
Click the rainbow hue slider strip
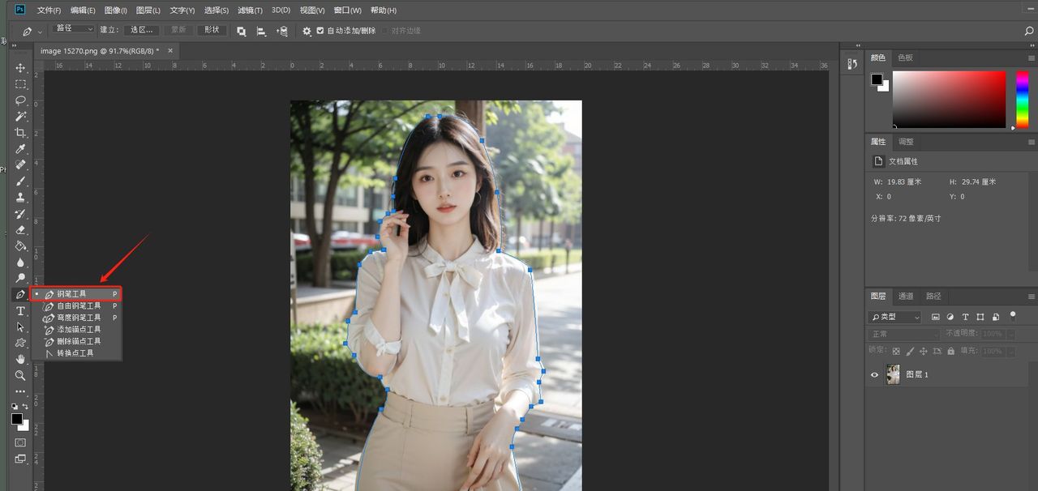pyautogui.click(x=1022, y=99)
